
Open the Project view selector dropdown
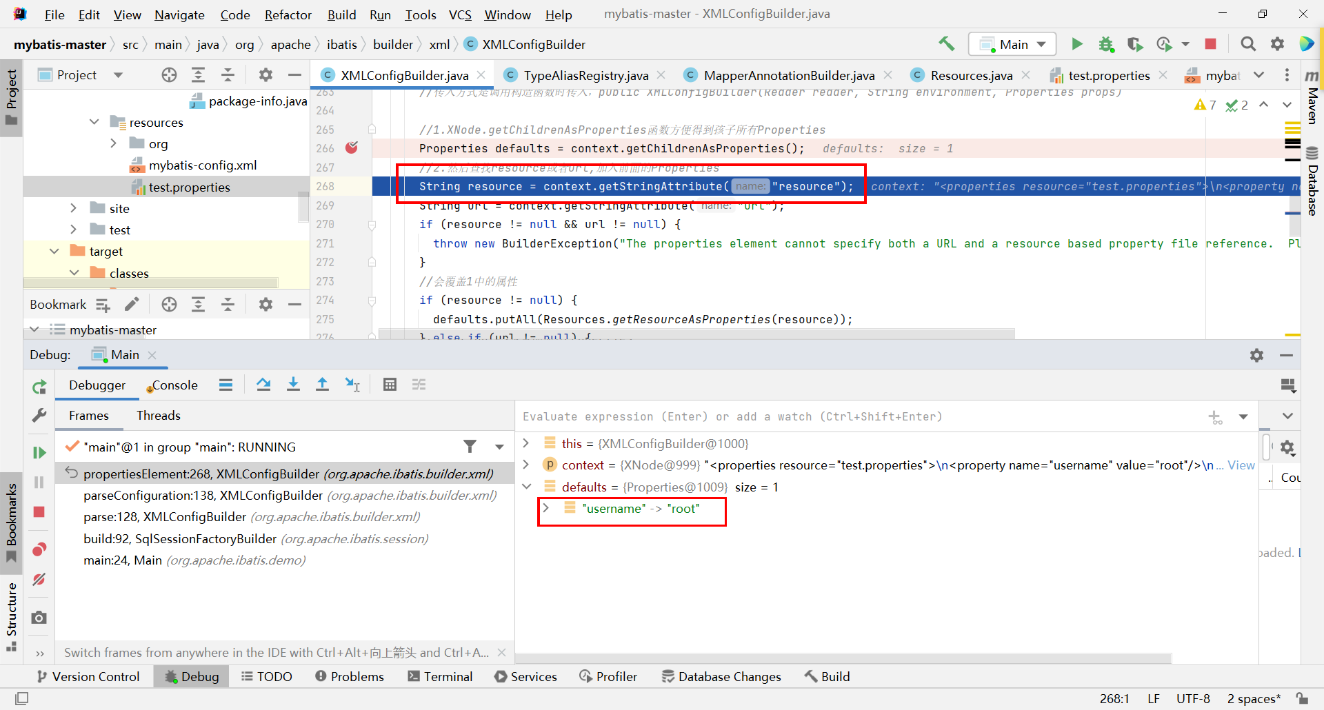coord(118,75)
